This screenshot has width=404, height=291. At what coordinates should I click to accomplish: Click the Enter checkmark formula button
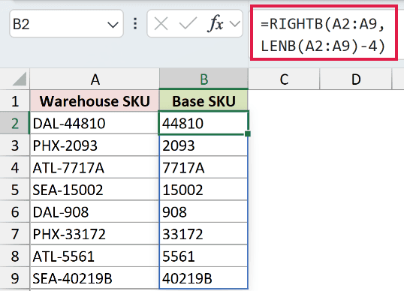[188, 24]
